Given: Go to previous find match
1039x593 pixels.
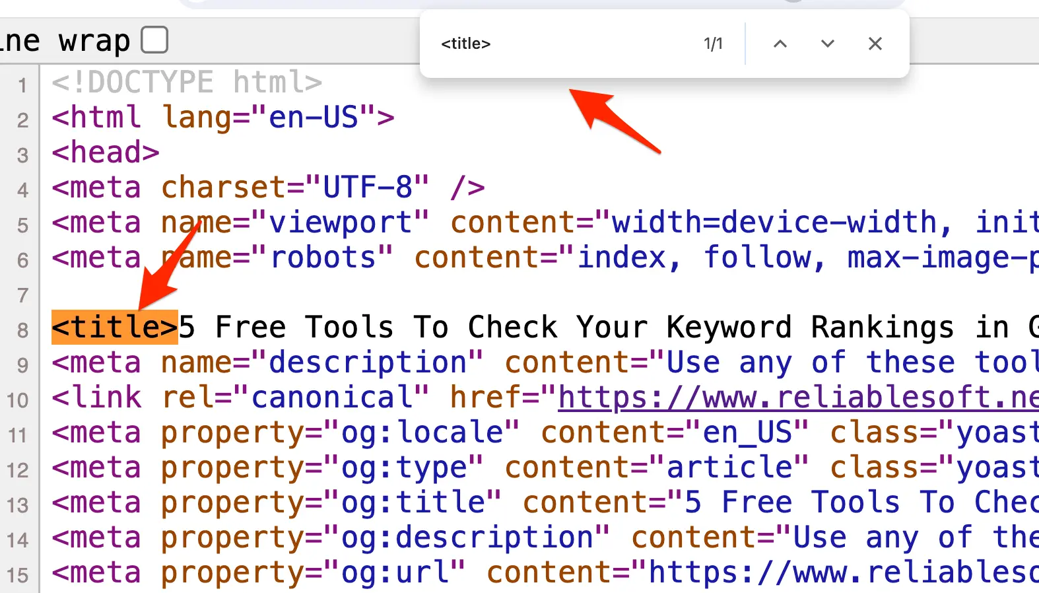Looking at the screenshot, I should [780, 44].
